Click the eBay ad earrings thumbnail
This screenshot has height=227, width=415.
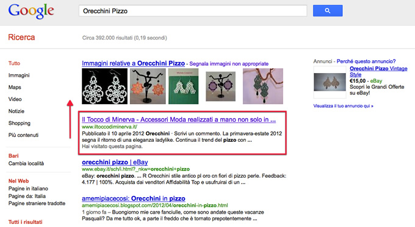(330, 82)
